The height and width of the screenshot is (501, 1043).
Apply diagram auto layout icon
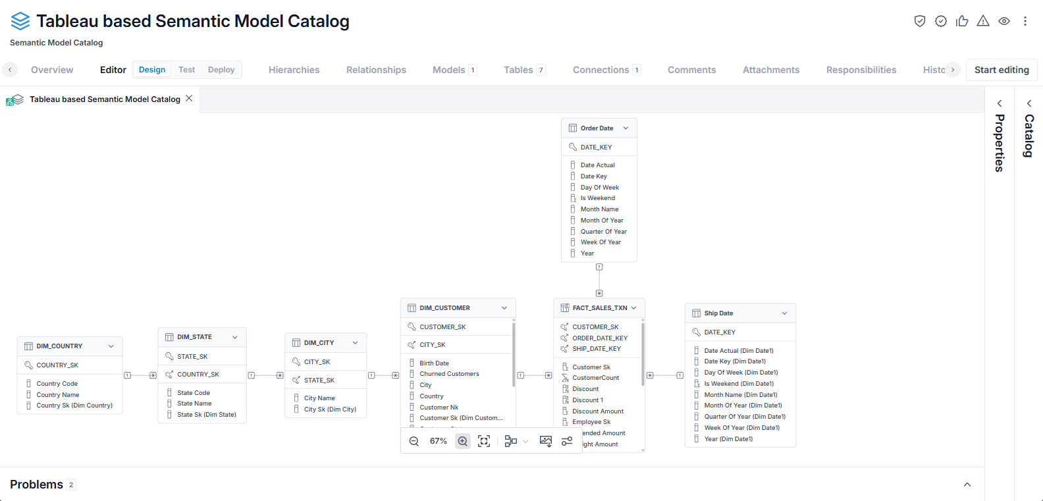[x=510, y=441]
